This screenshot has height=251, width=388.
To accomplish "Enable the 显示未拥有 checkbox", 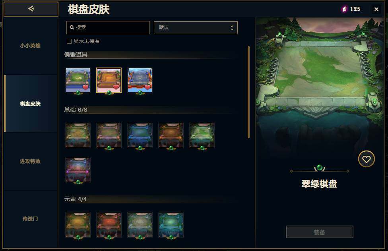I will coord(69,41).
